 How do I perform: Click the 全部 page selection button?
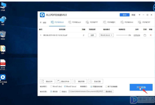pyautogui.click(x=92, y=35)
